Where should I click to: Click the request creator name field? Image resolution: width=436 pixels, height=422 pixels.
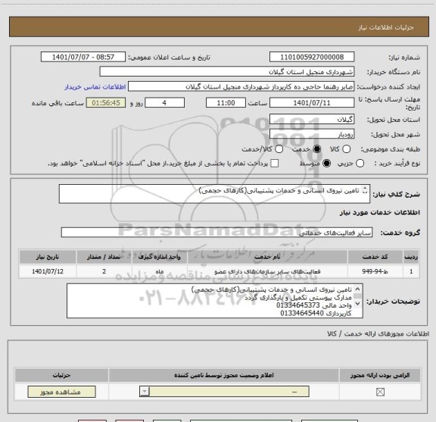click(241, 86)
